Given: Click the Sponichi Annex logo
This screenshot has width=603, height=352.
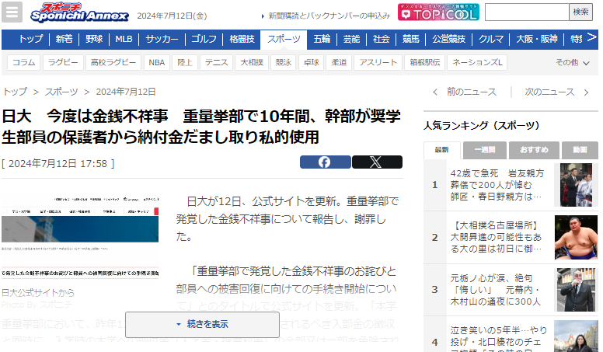Looking at the screenshot, I should click(x=79, y=12).
